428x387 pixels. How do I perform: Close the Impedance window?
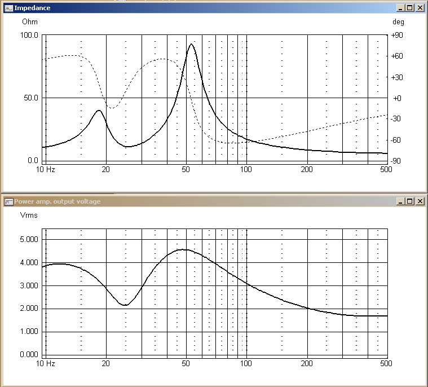420,8
